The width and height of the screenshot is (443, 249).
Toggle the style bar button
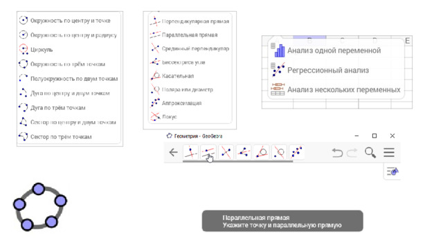point(392,172)
